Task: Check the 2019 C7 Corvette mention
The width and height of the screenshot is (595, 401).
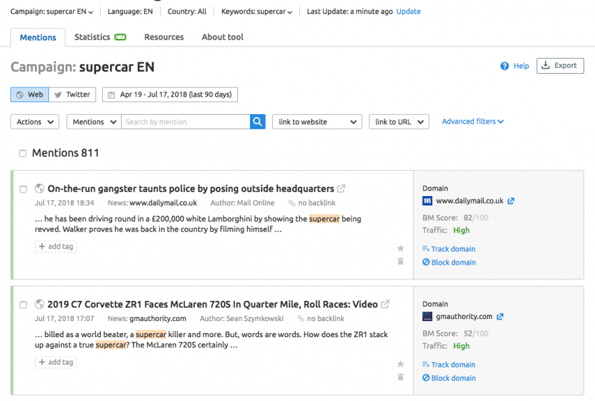Action: [x=23, y=305]
